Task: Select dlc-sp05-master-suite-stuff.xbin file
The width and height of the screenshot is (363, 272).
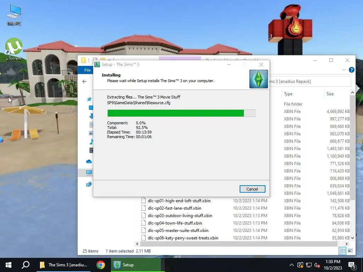Action: tap(178, 230)
